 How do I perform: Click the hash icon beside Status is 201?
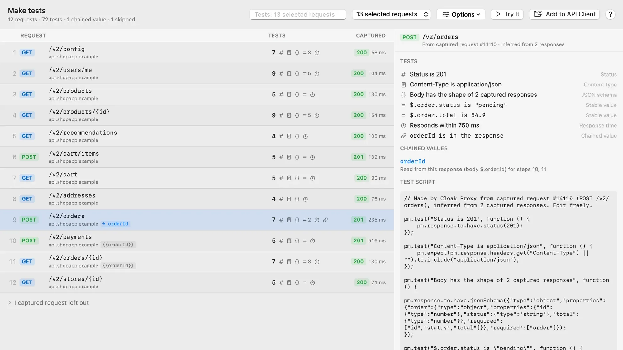(x=403, y=74)
